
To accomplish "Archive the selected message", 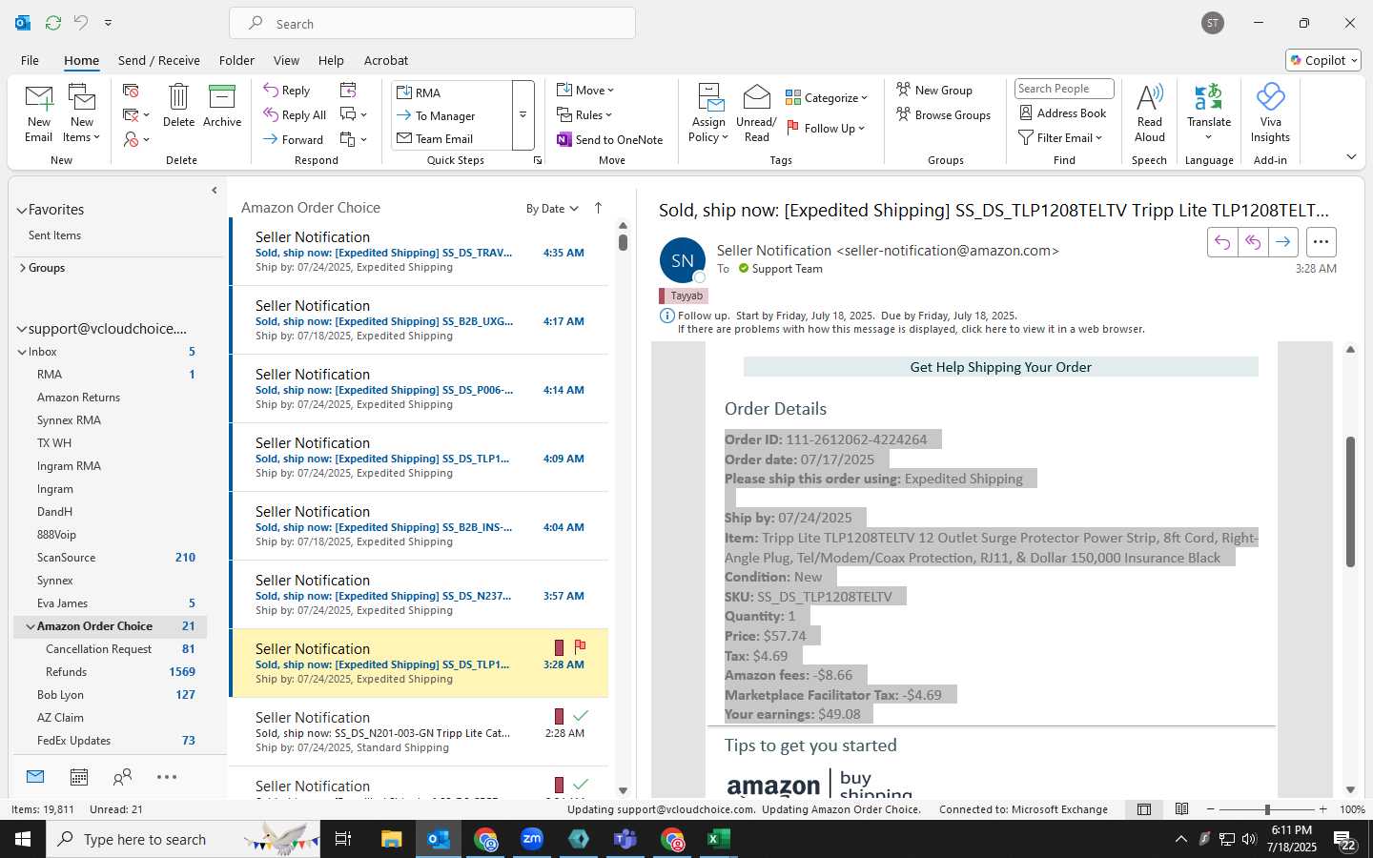I will (222, 105).
